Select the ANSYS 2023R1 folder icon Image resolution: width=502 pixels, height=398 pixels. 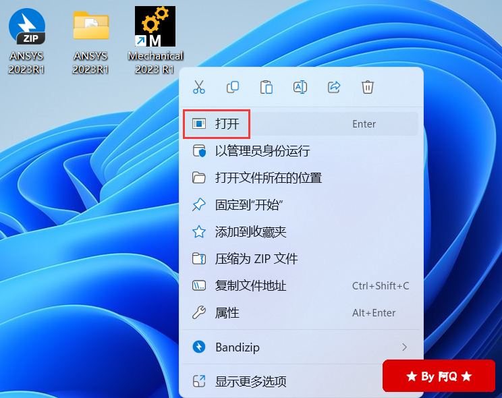91,42
